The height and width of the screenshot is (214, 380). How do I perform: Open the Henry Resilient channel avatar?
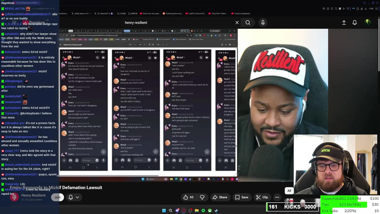[14, 197]
